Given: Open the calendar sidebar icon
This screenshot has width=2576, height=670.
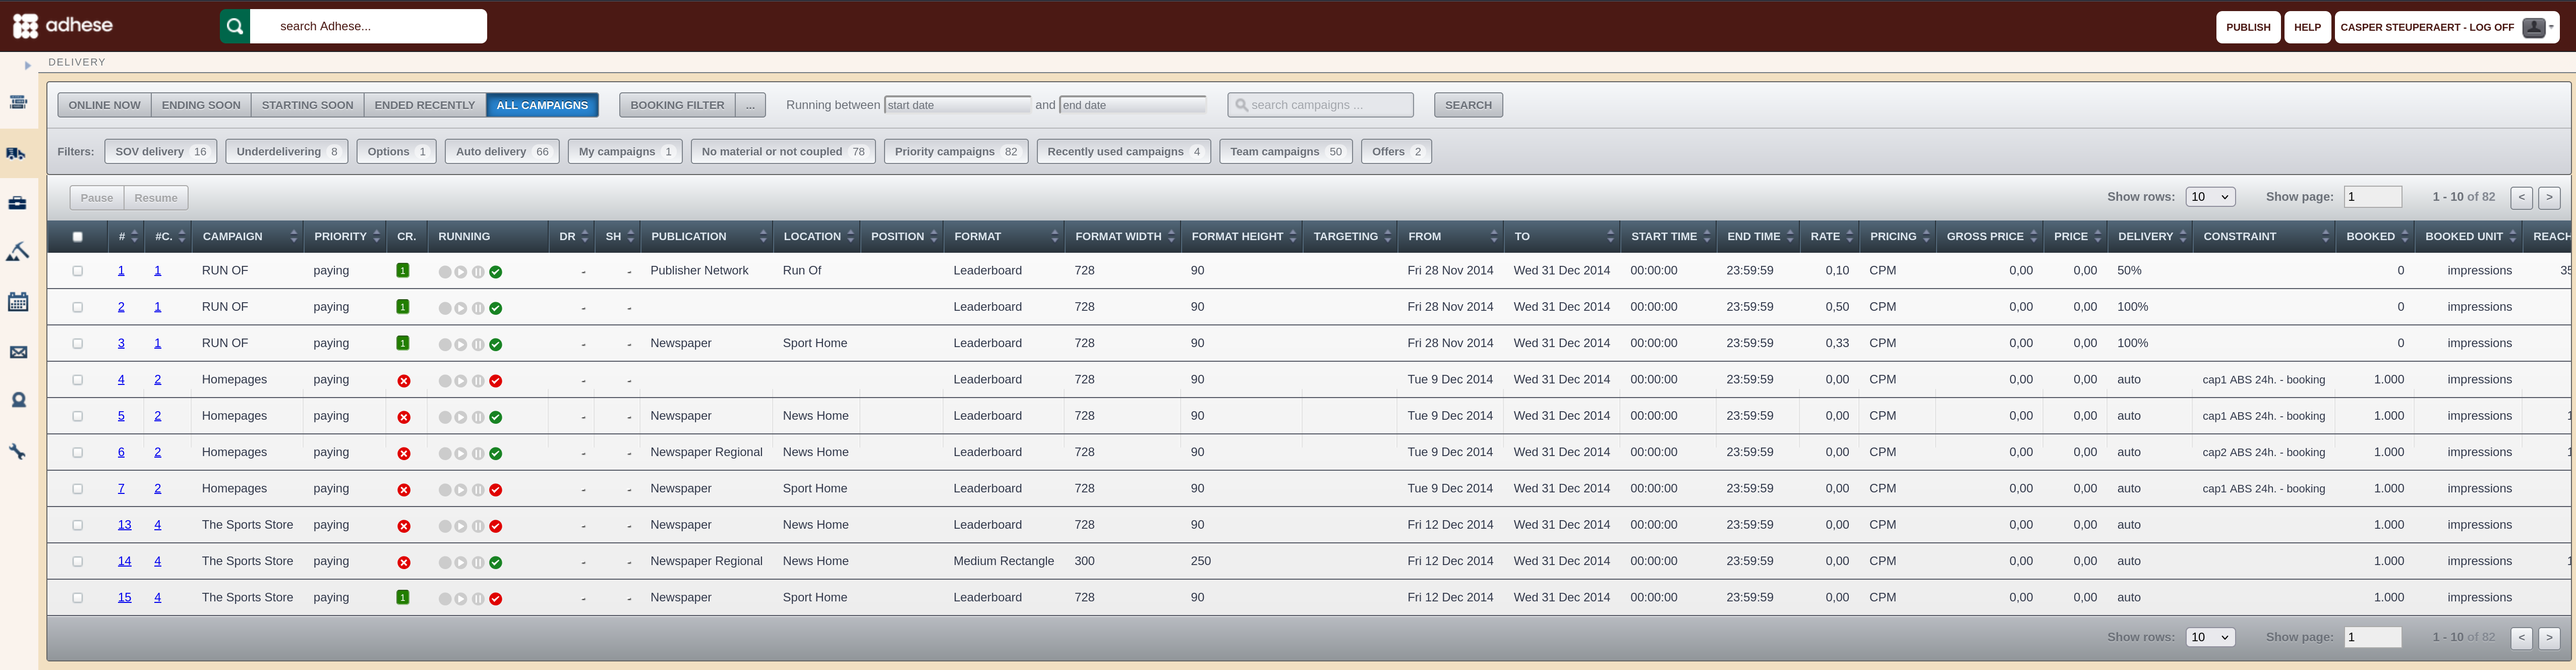Looking at the screenshot, I should [18, 302].
